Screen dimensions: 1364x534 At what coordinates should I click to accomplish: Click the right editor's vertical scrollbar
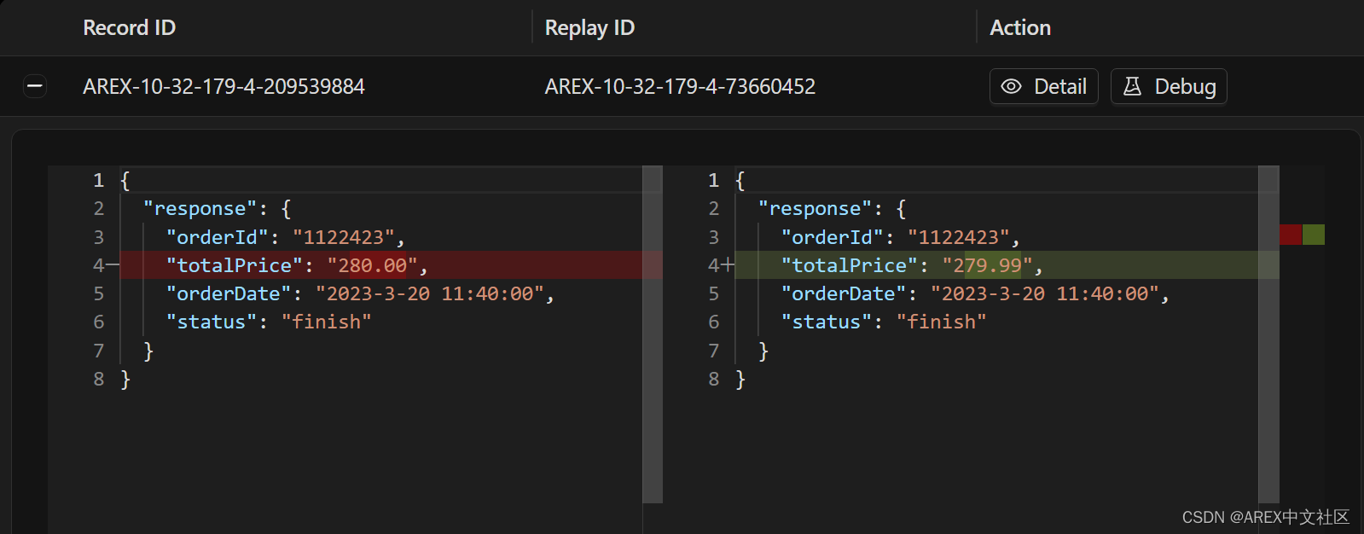(1268, 334)
